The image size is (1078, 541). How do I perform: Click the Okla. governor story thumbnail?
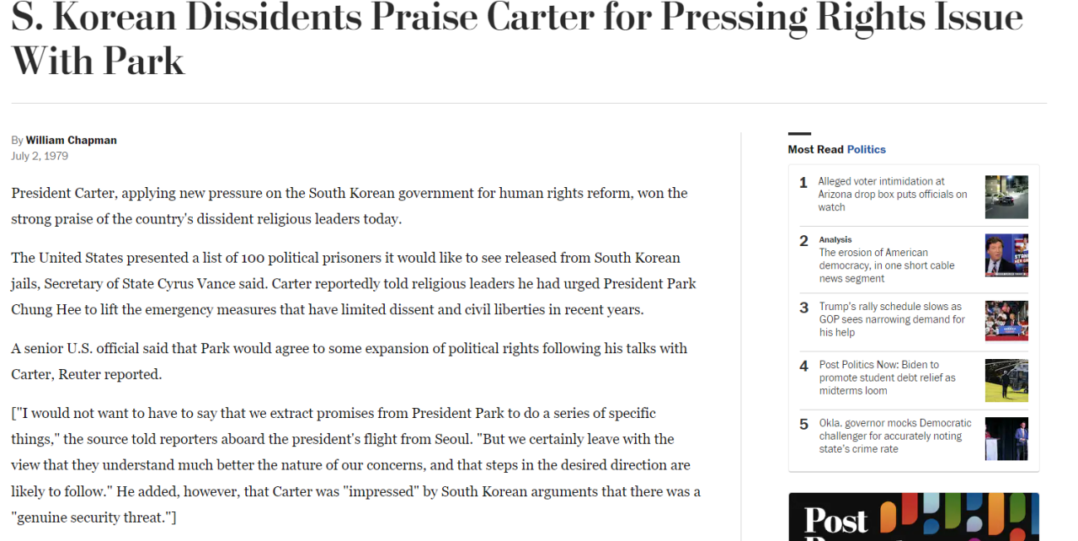(1006, 438)
